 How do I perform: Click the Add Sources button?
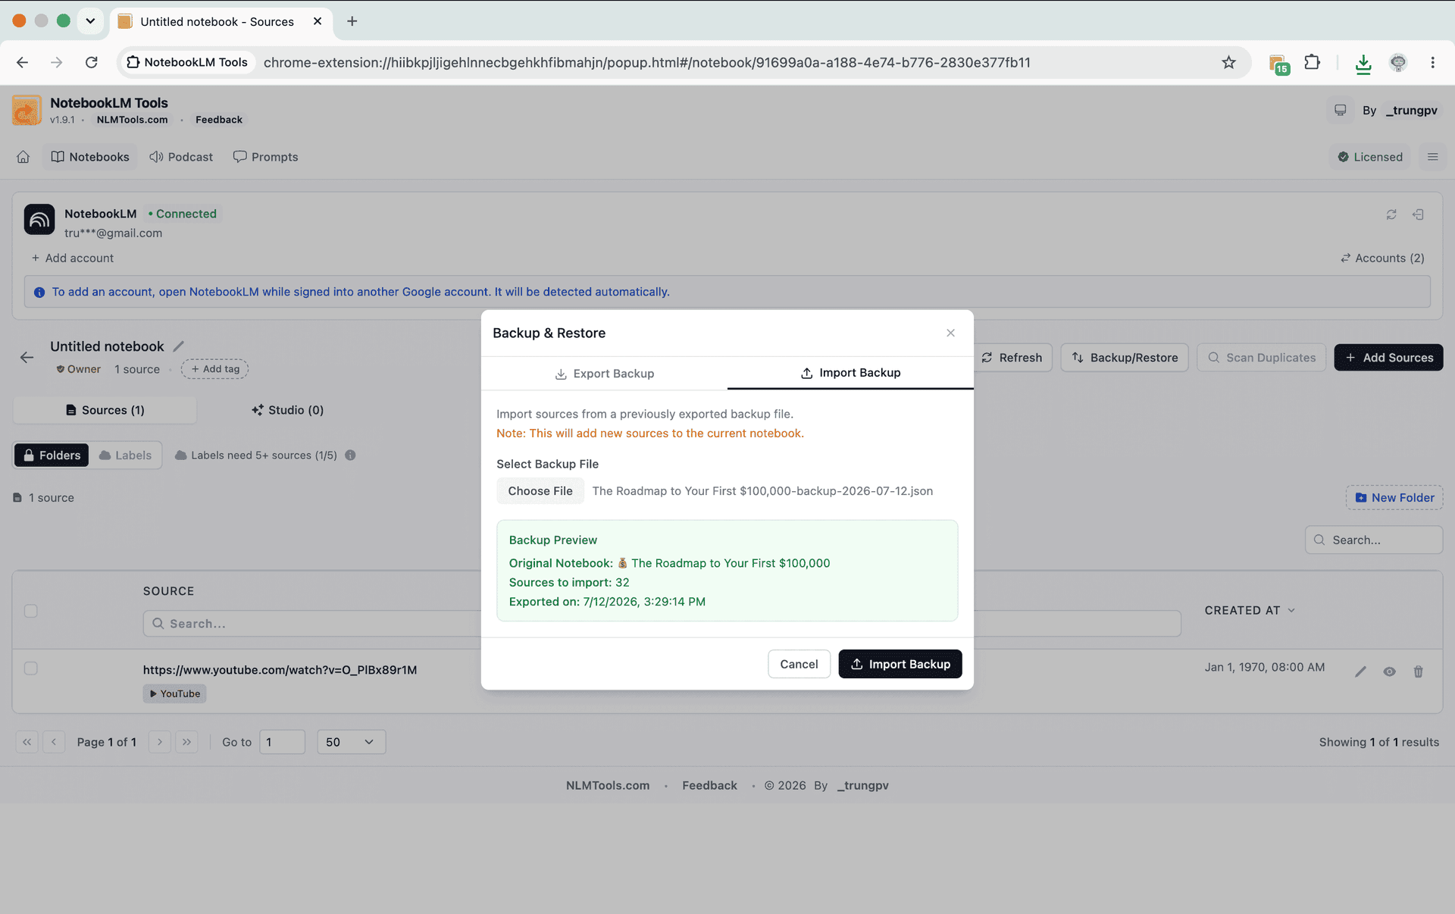1388,358
